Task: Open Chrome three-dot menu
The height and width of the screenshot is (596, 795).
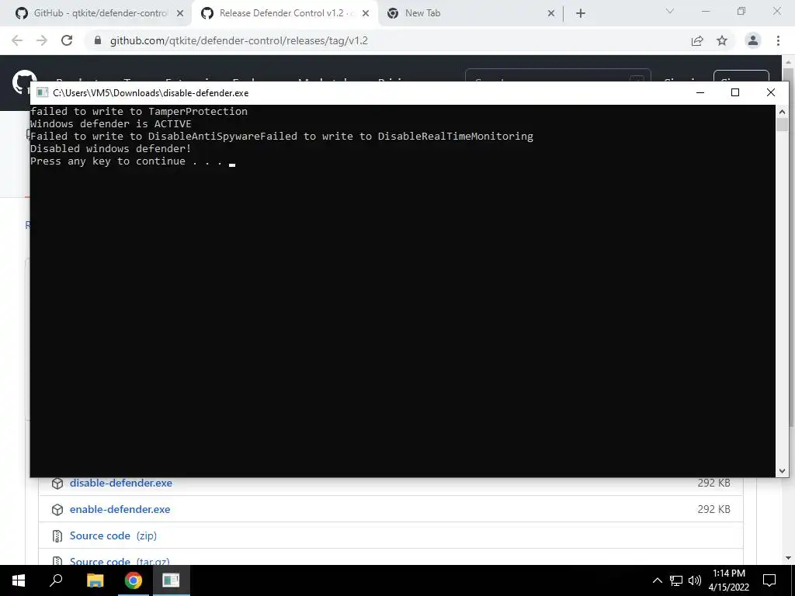Action: pyautogui.click(x=778, y=40)
